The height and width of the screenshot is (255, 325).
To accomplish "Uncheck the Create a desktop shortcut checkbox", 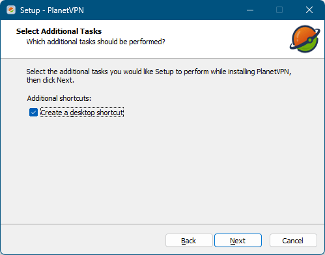I will 33,113.
